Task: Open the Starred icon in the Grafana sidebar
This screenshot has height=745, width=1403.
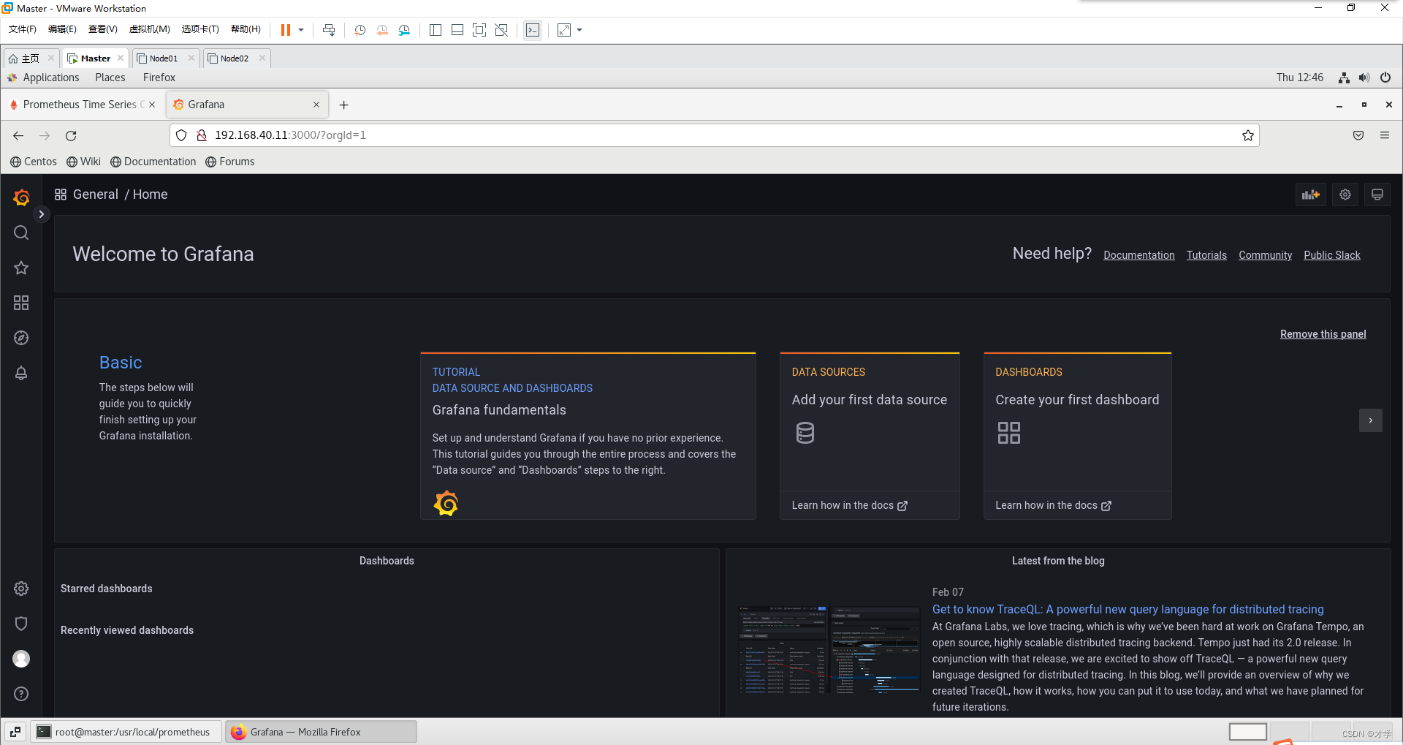Action: pos(21,268)
